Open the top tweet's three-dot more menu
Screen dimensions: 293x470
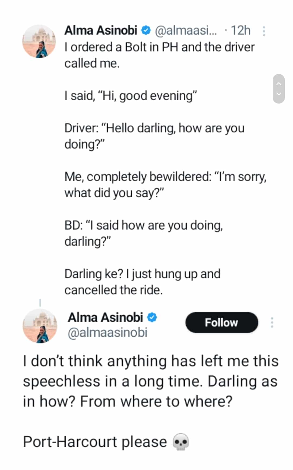click(264, 31)
